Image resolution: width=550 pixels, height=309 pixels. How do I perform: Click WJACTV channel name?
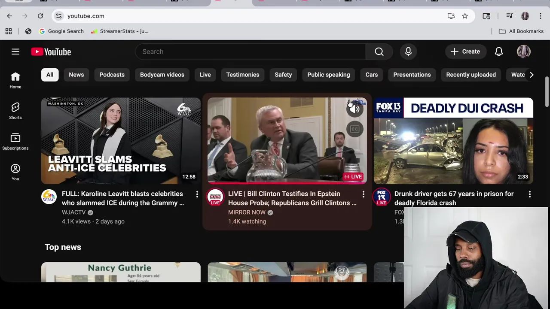[x=74, y=212]
